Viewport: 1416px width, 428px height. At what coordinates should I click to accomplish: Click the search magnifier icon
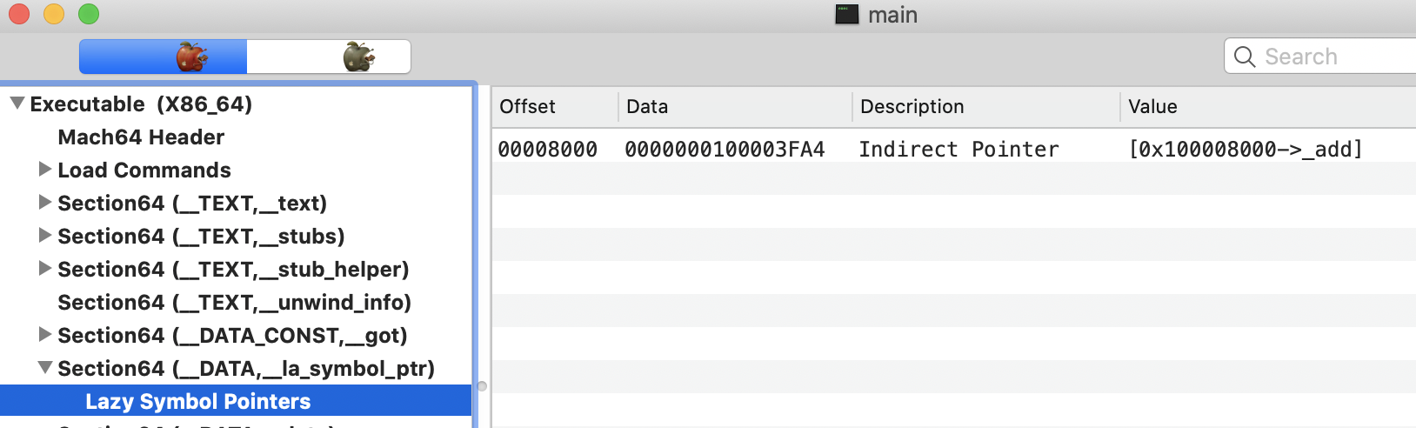tap(1245, 57)
